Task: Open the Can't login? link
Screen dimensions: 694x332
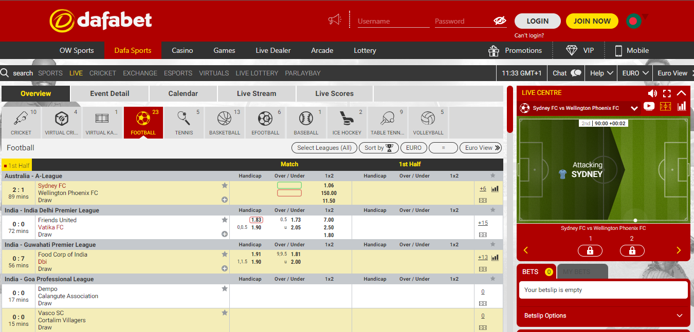Action: click(529, 35)
